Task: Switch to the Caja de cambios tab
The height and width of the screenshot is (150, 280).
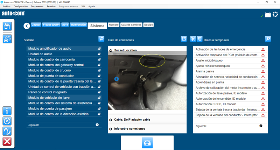Action: click(x=131, y=25)
